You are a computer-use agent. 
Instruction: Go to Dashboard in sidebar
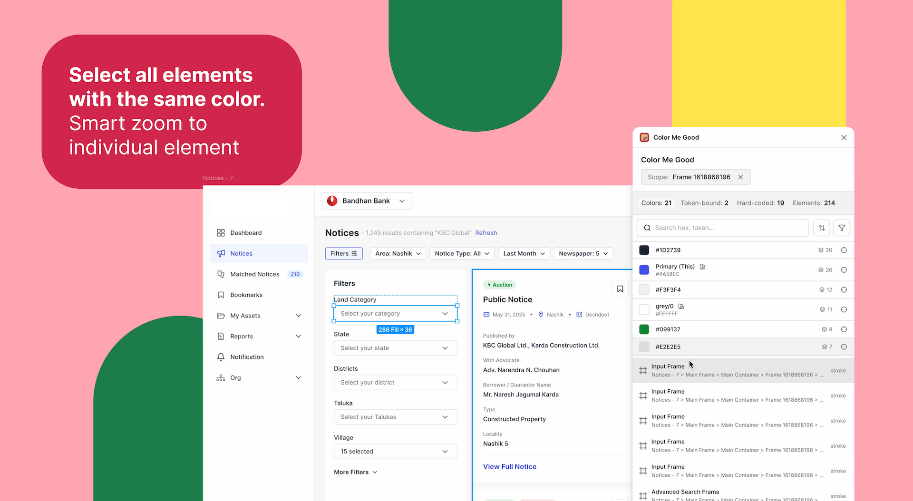tap(259, 233)
